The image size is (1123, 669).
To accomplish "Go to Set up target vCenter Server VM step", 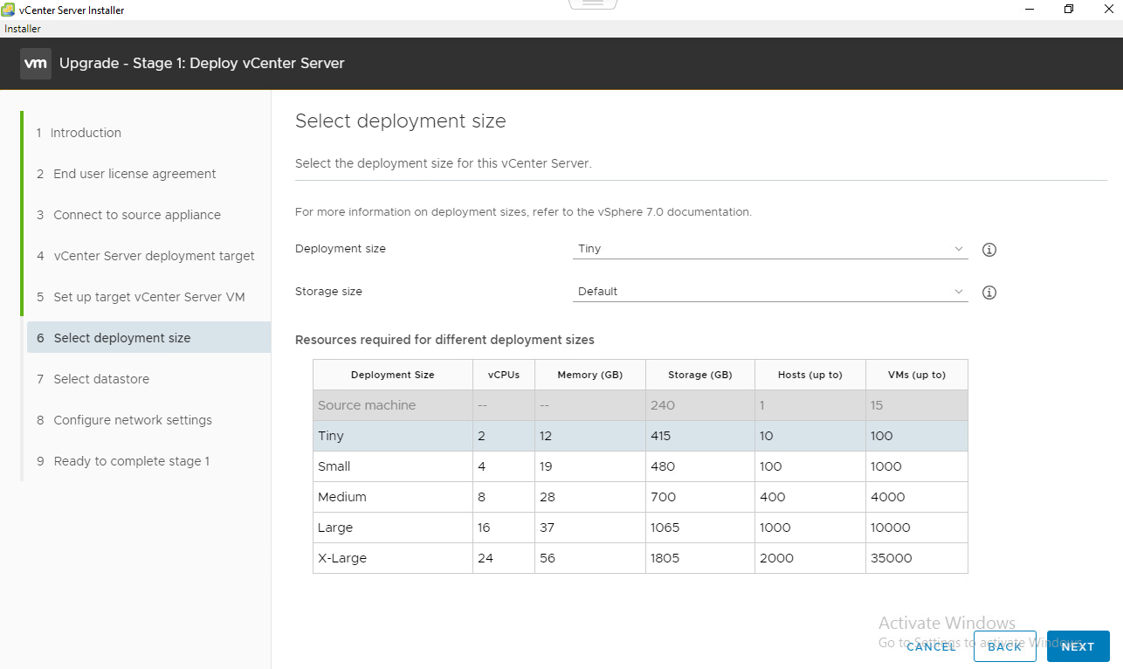I will (x=148, y=297).
